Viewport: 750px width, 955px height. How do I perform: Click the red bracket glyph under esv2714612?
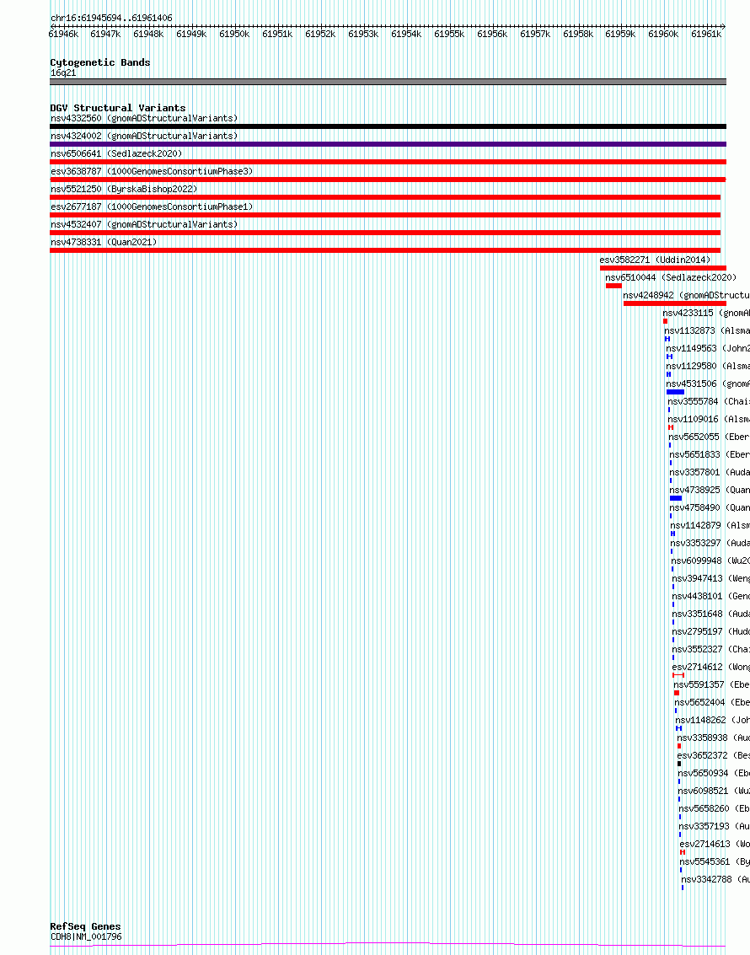click(x=678, y=675)
